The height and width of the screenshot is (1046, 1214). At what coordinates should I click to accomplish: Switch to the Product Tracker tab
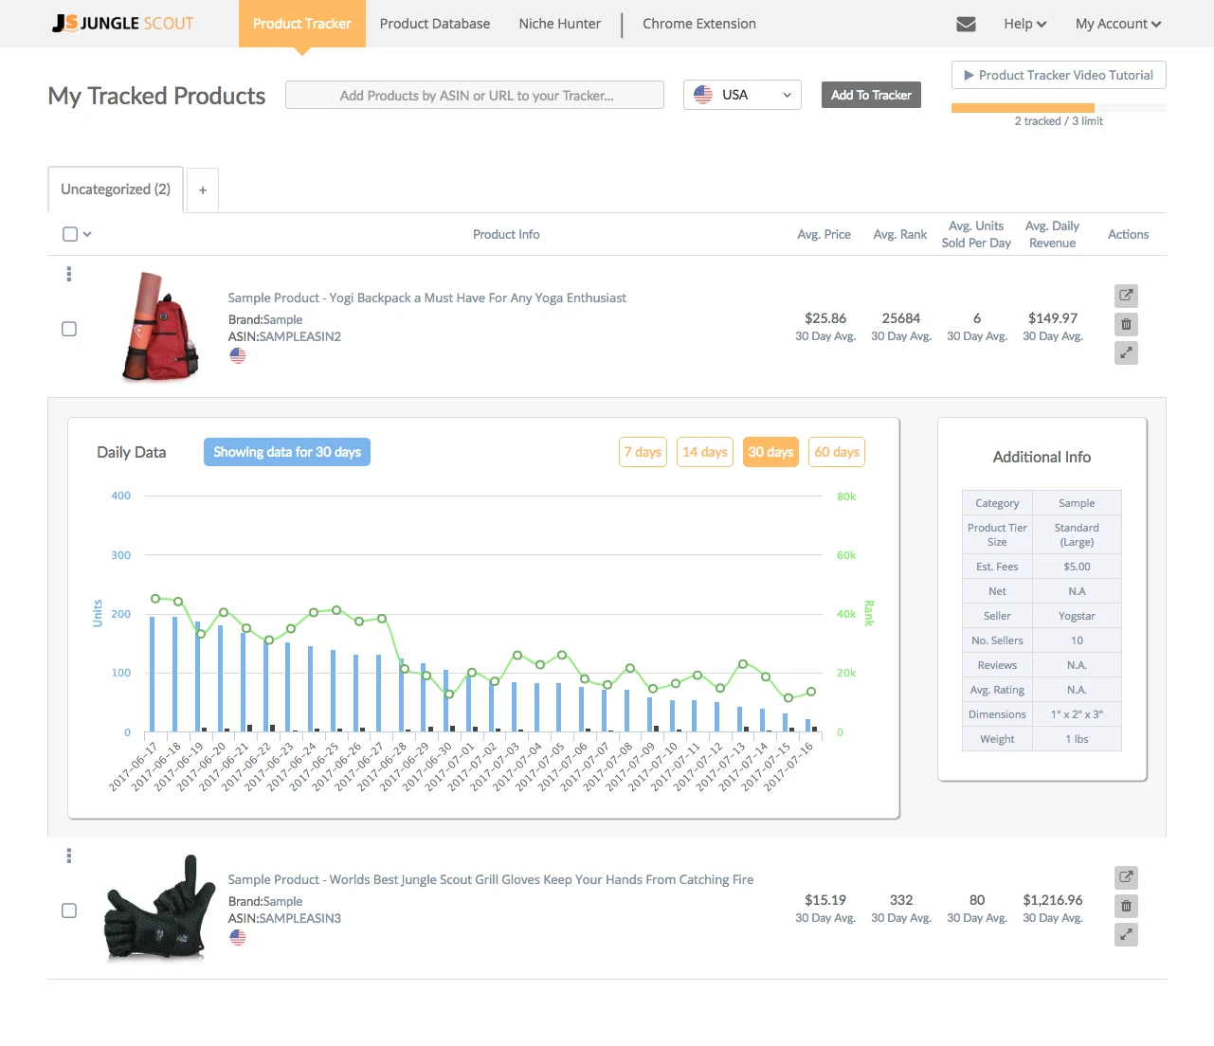302,24
